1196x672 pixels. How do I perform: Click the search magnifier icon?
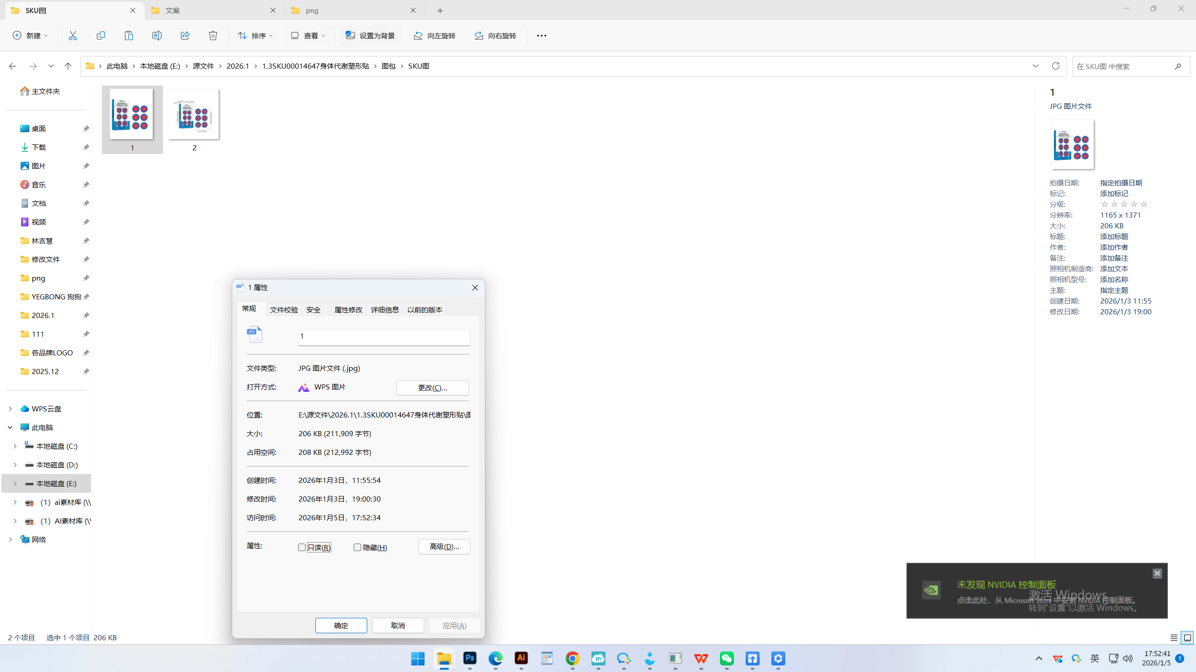1178,66
